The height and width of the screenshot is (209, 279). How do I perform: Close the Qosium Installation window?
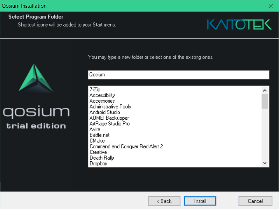point(271,6)
